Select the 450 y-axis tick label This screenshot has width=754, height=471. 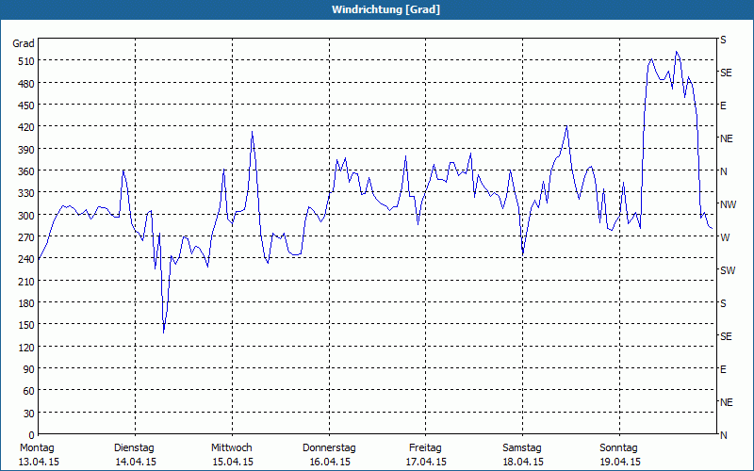[26, 106]
